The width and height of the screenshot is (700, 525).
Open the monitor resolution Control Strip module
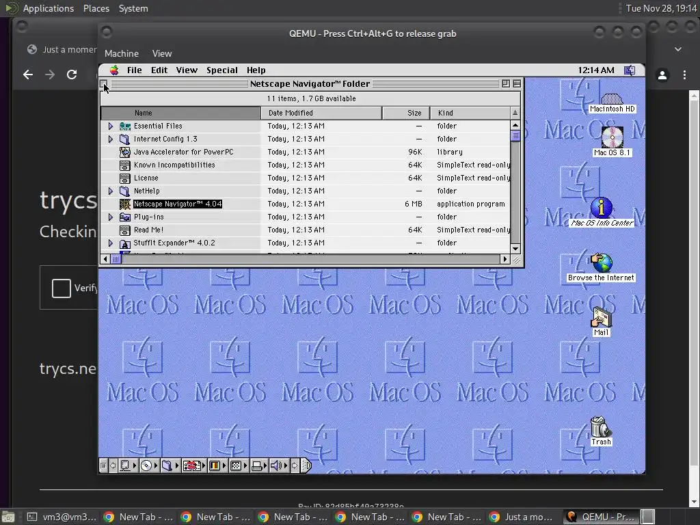pos(239,466)
